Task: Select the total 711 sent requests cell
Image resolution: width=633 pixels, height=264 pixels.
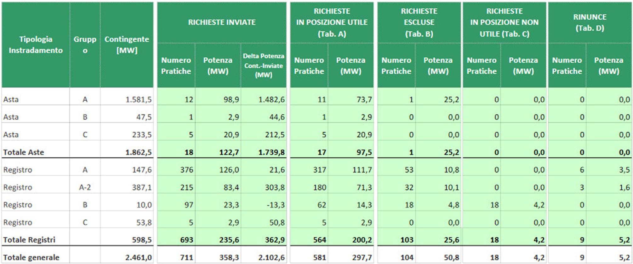Action: coord(186,257)
